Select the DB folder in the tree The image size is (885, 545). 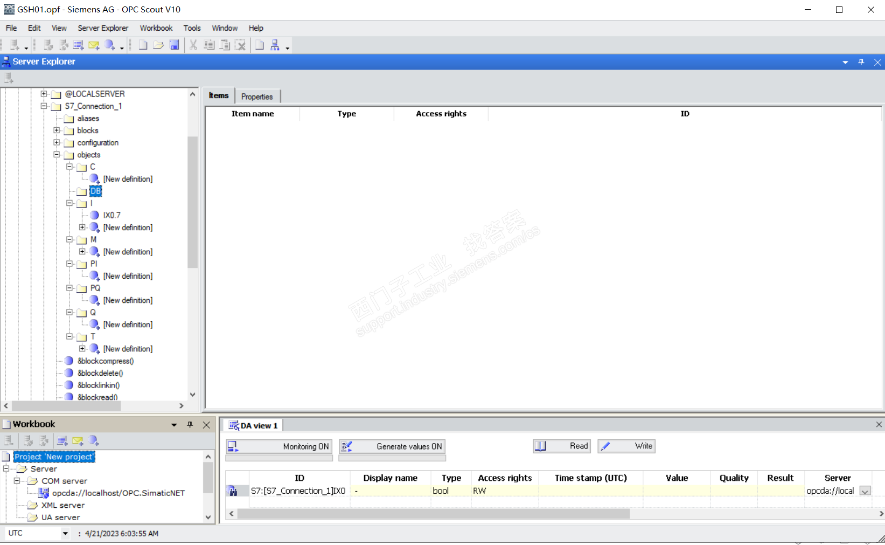[95, 191]
